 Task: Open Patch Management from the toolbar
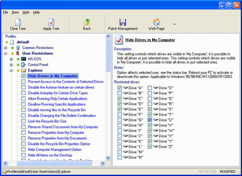123,22
